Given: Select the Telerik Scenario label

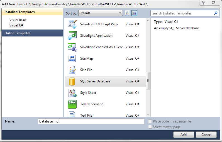Looking at the screenshot, I should pyautogui.click(x=92, y=104).
